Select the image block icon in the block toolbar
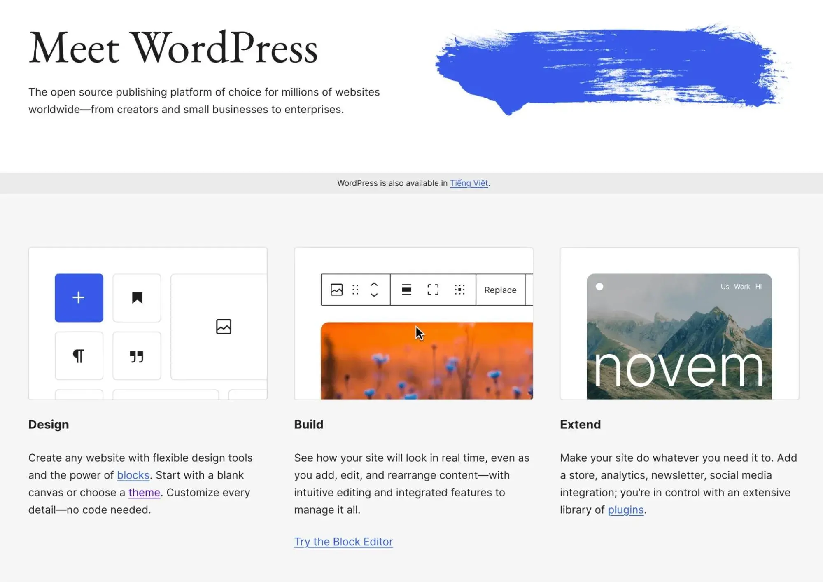 336,290
